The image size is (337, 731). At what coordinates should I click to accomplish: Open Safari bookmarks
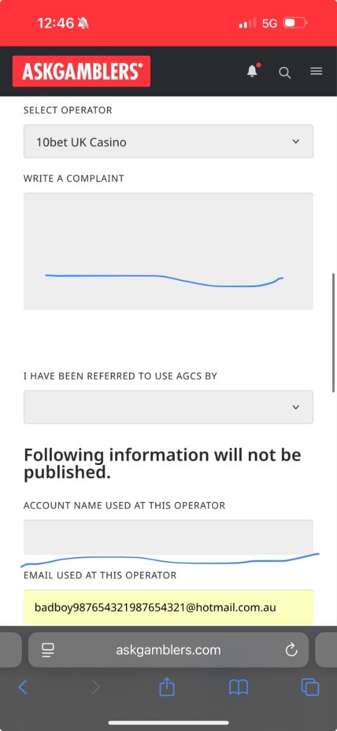click(238, 688)
